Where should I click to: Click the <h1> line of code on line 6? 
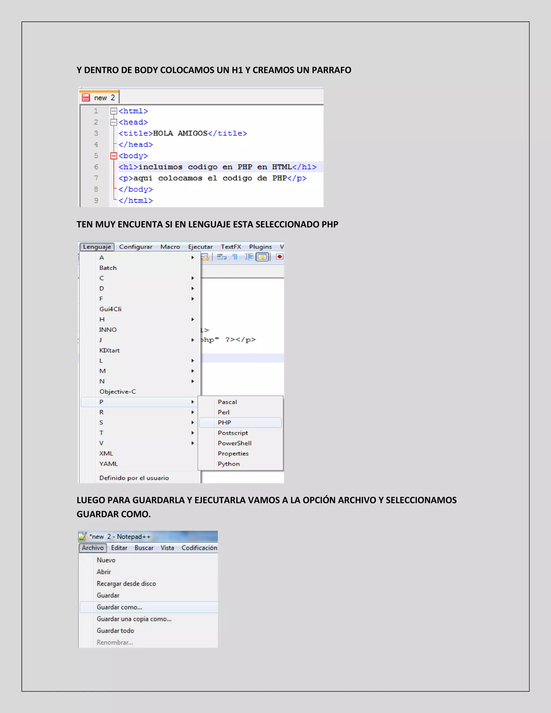[217, 167]
